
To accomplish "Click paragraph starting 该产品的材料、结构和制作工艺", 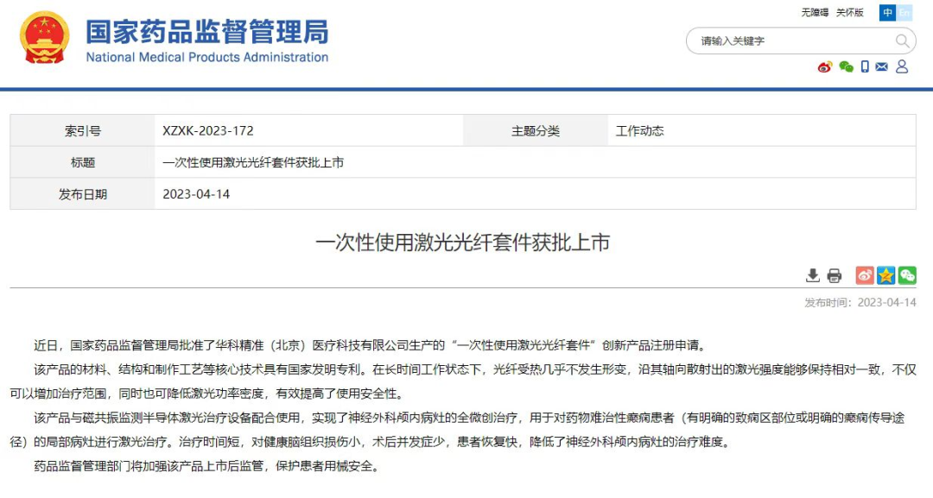I will click(x=463, y=381).
